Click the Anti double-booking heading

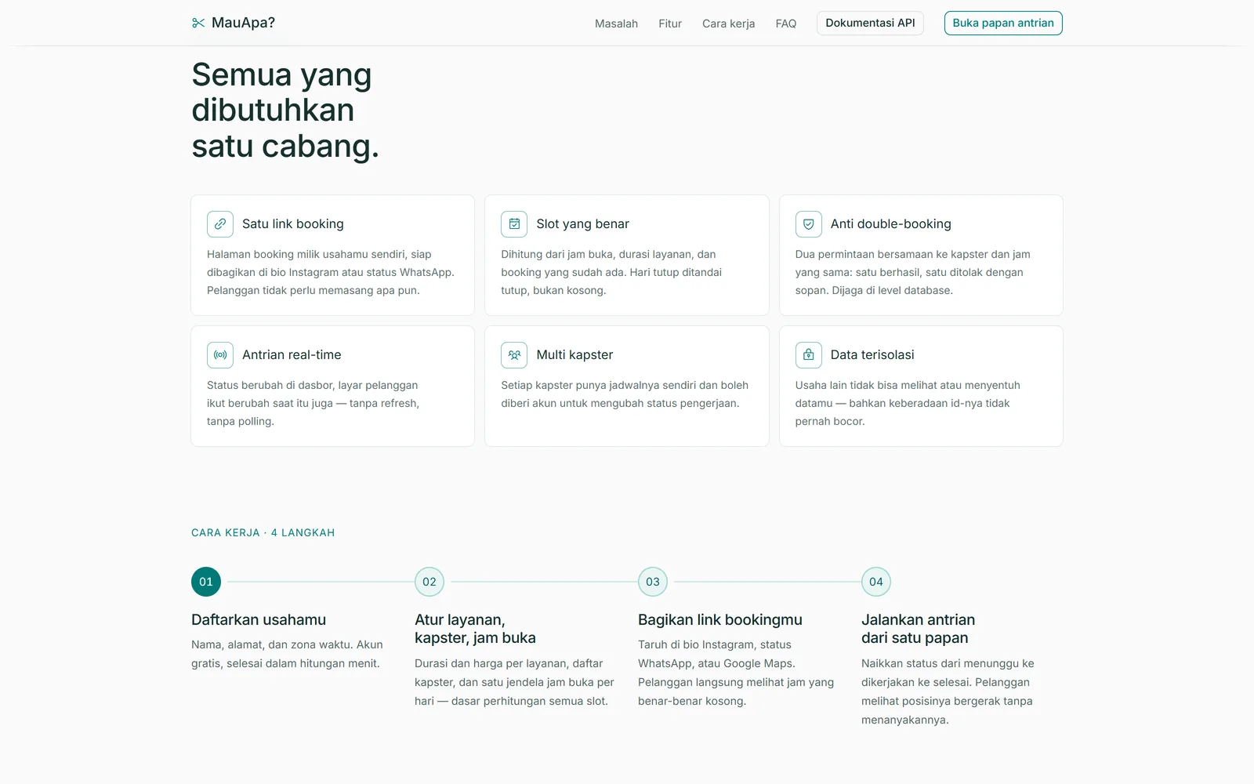point(891,224)
